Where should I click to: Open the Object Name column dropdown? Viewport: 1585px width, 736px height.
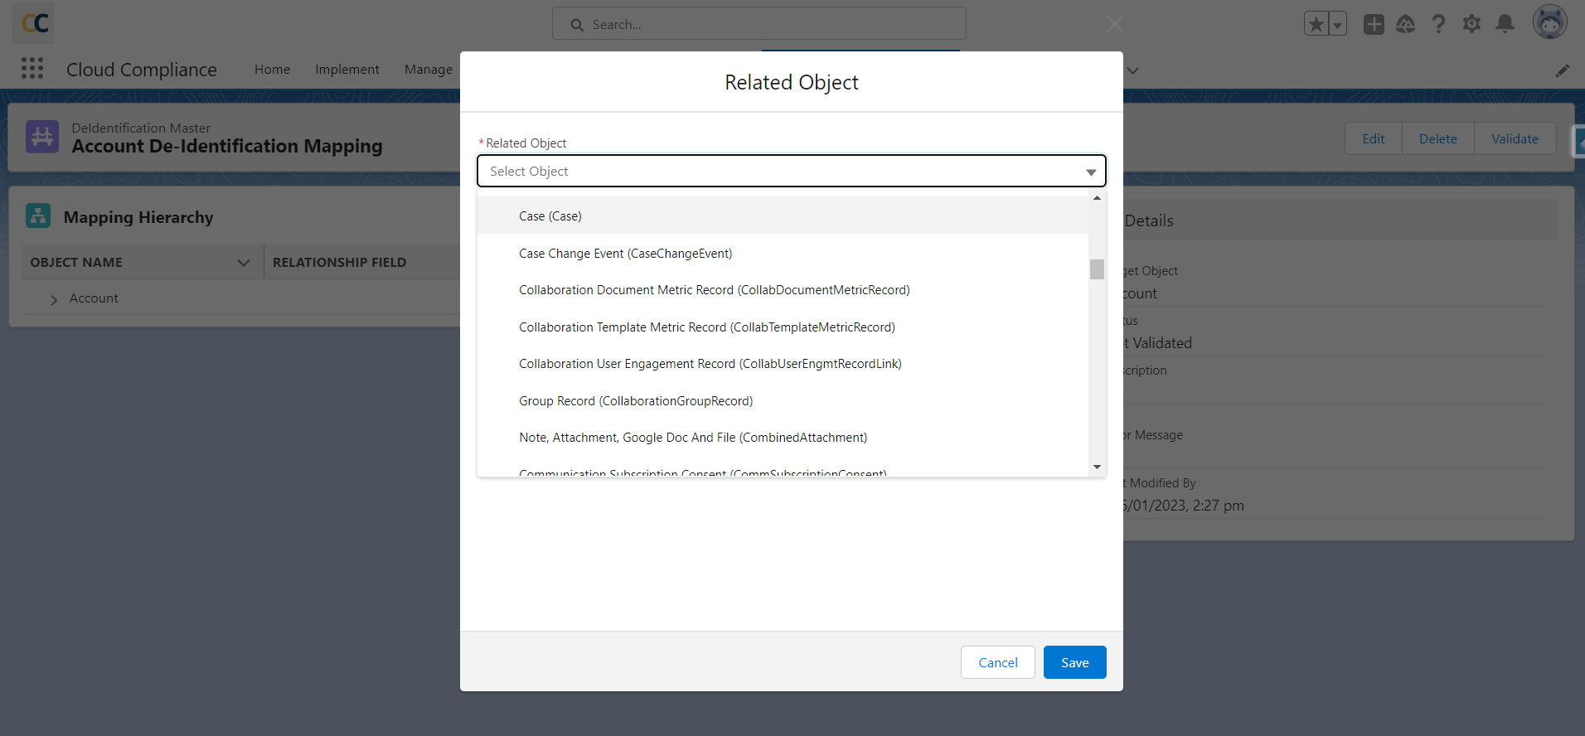(243, 263)
